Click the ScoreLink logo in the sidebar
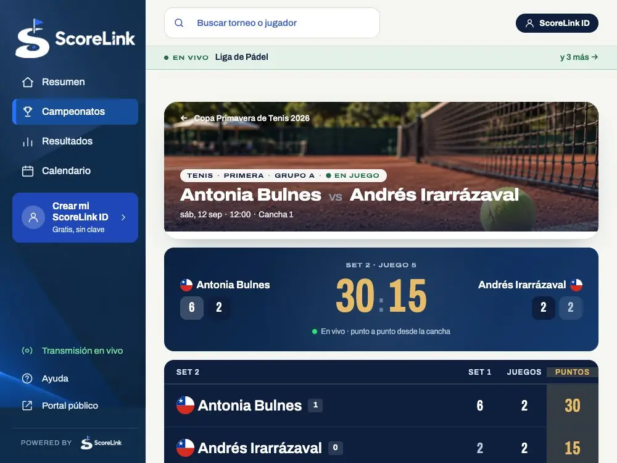 [75, 38]
